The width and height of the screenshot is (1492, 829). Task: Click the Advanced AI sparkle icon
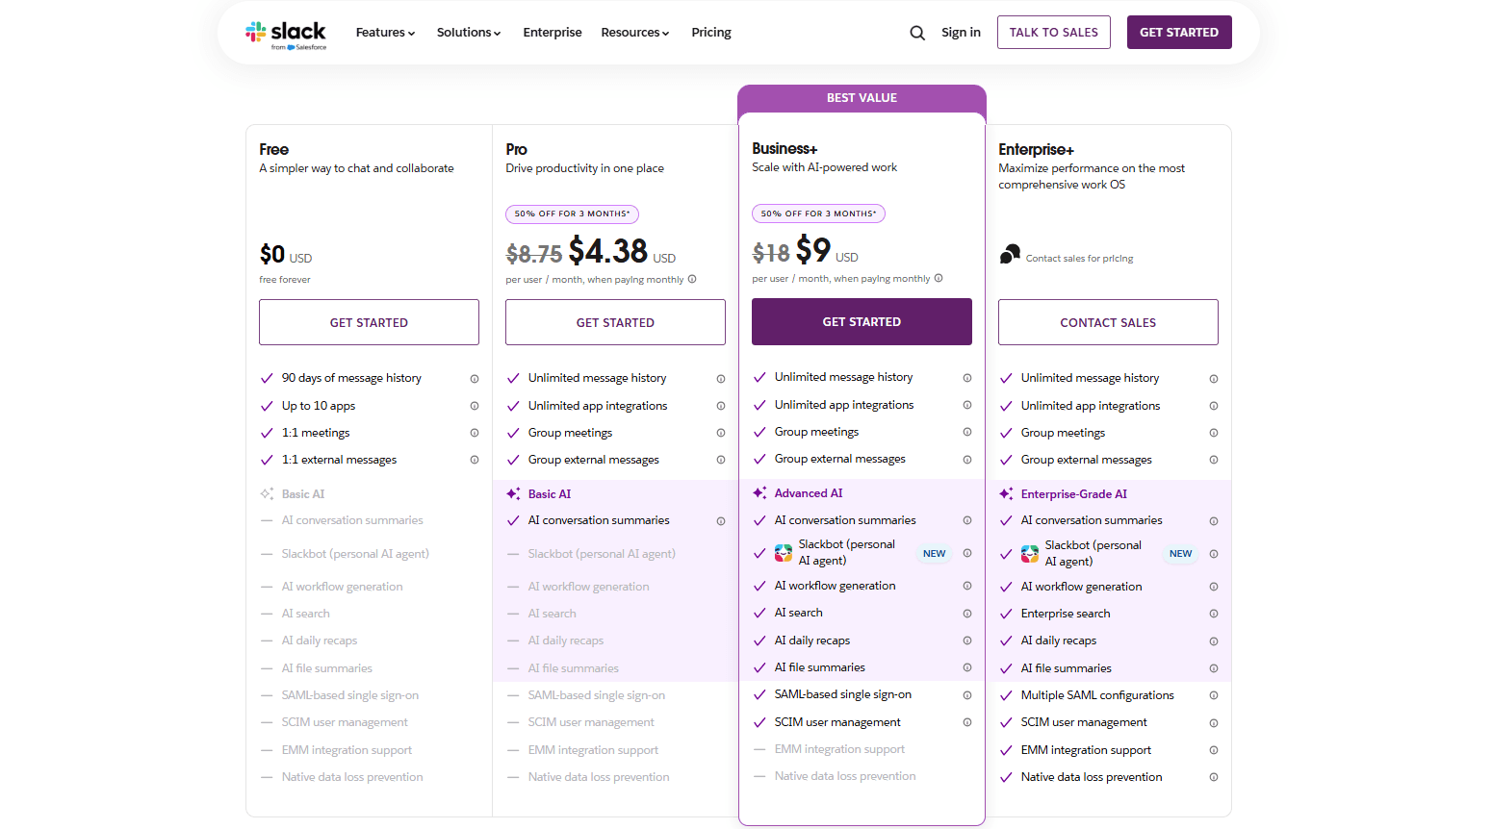pyautogui.click(x=759, y=492)
